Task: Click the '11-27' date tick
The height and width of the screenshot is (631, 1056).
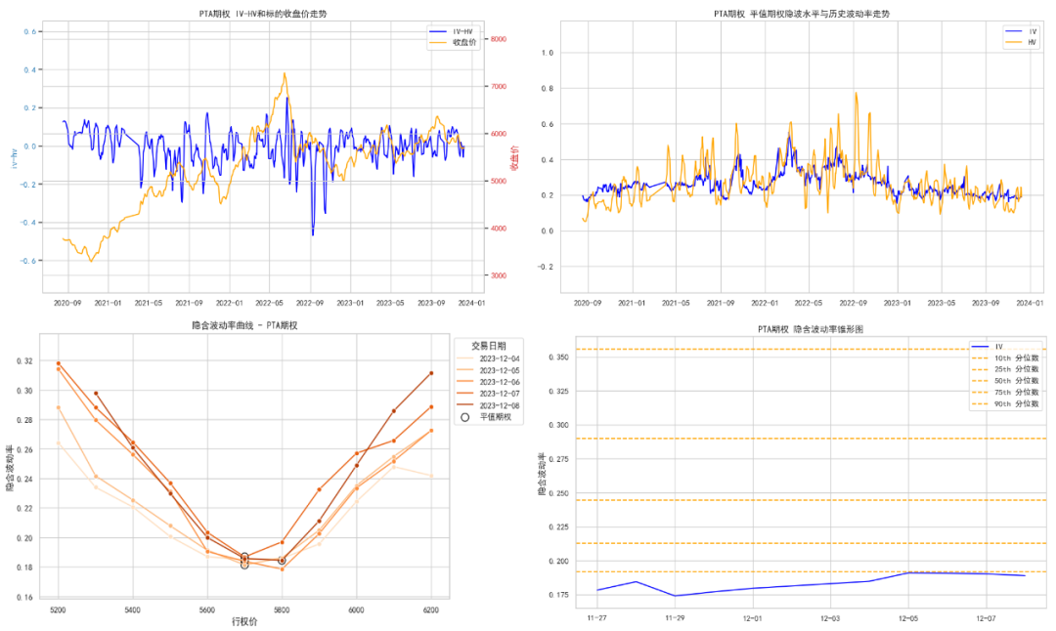Action: tap(596, 618)
